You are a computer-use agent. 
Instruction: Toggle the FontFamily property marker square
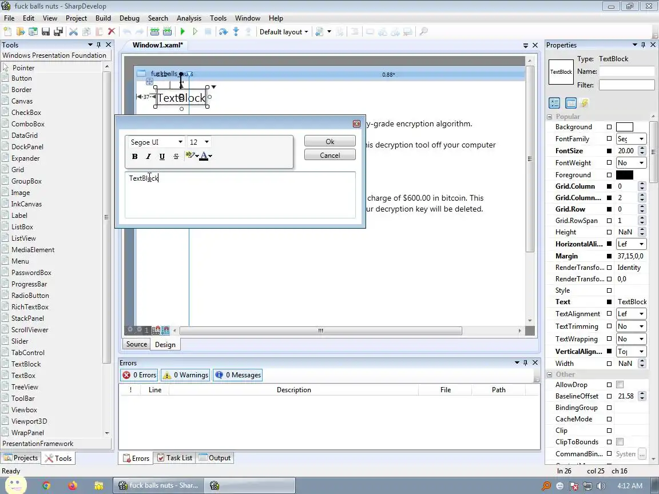pyautogui.click(x=609, y=138)
